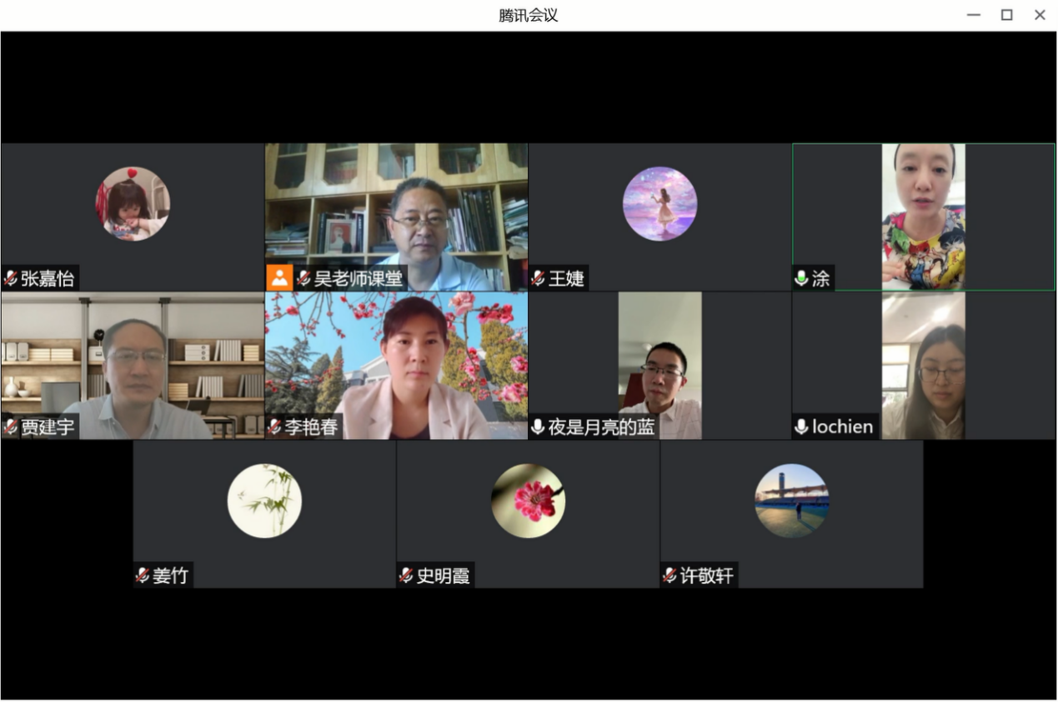
Task: Click the stadium avatar of 许敬轩
Action: (x=791, y=500)
